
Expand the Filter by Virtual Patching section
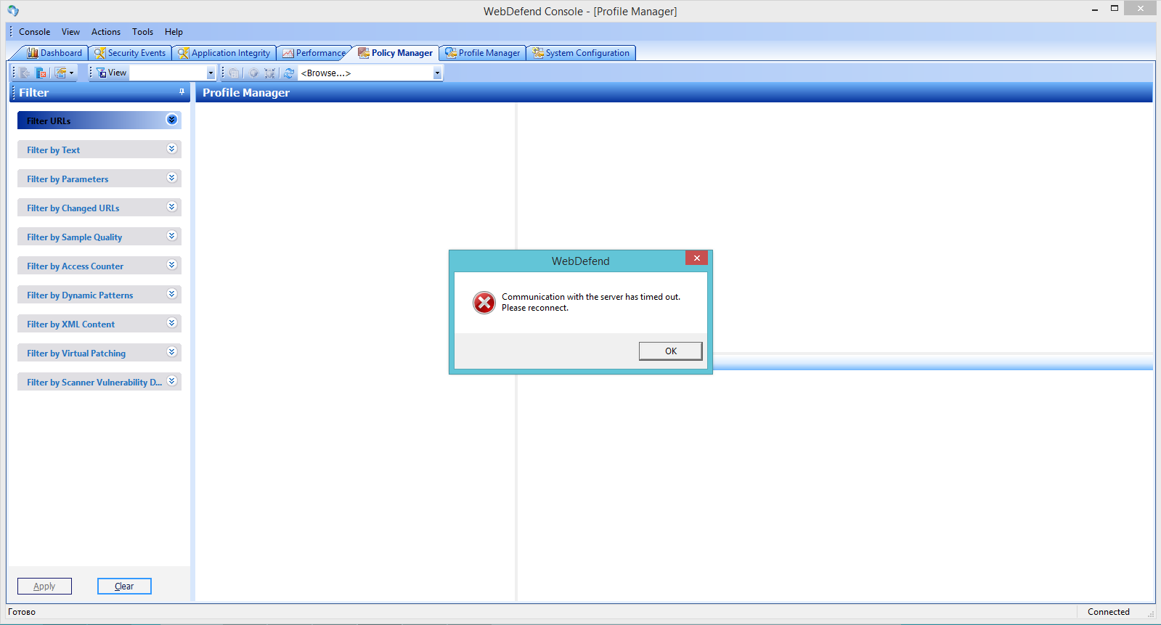pyautogui.click(x=172, y=352)
